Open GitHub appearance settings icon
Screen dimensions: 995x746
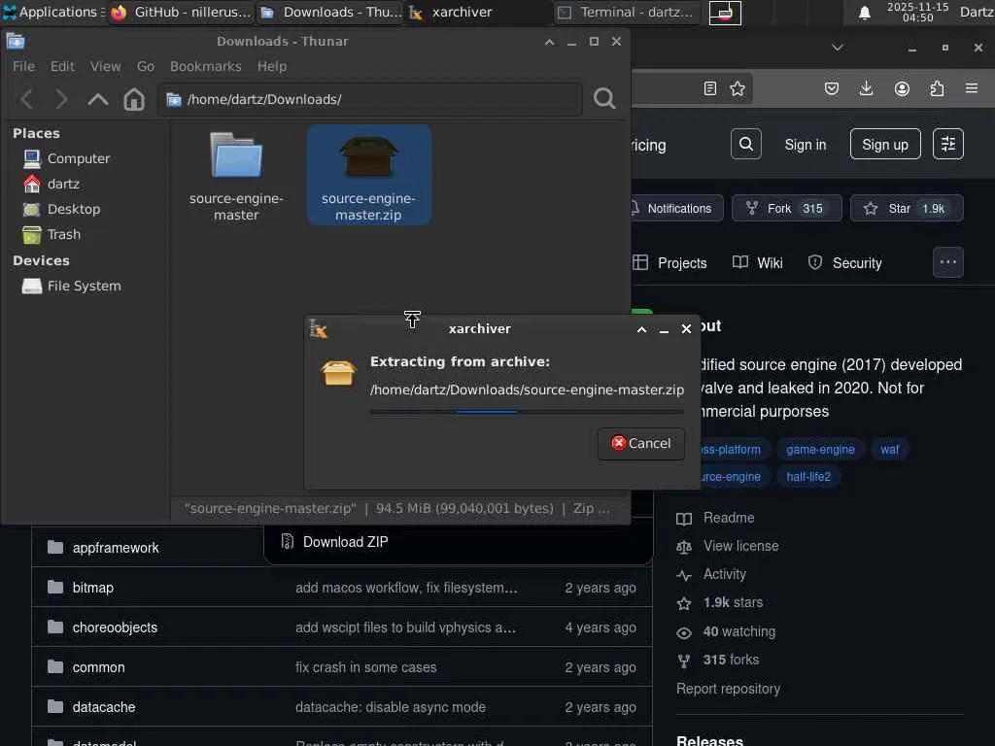[x=948, y=144]
